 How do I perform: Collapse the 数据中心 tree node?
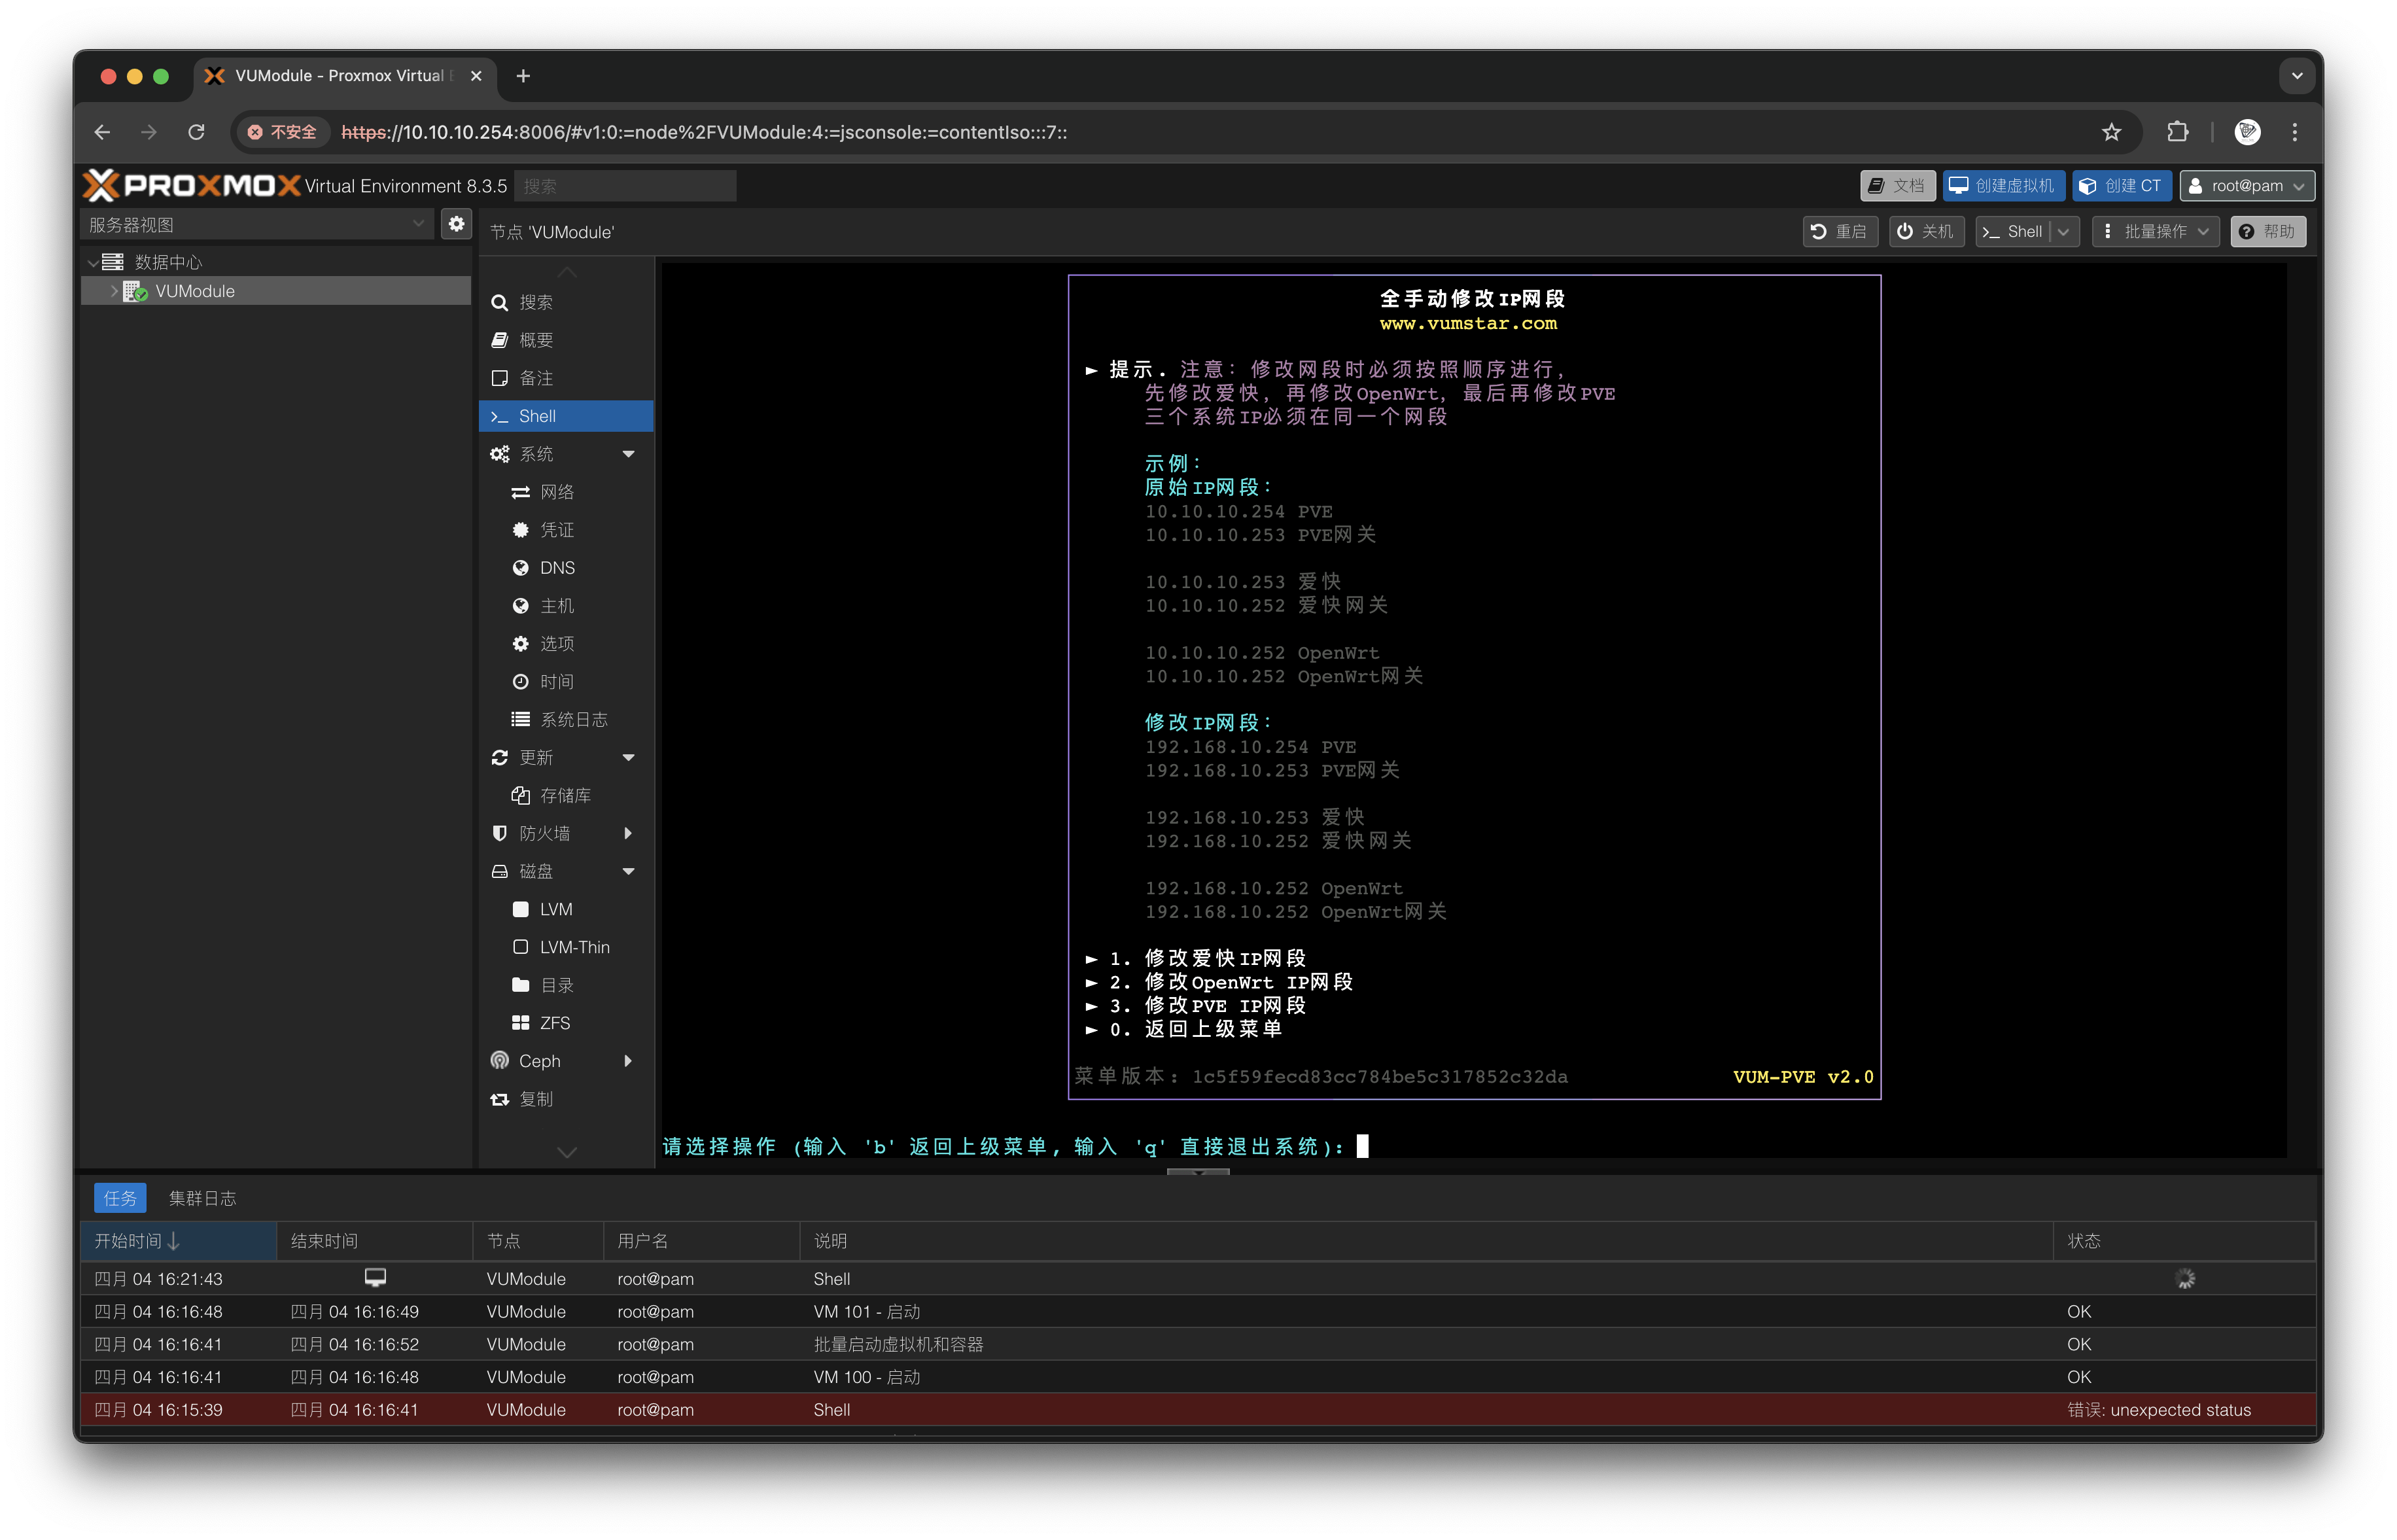point(93,262)
